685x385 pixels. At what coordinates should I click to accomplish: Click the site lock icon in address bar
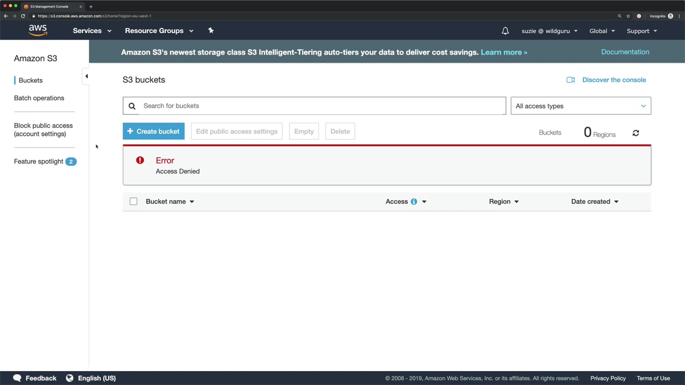click(x=34, y=16)
